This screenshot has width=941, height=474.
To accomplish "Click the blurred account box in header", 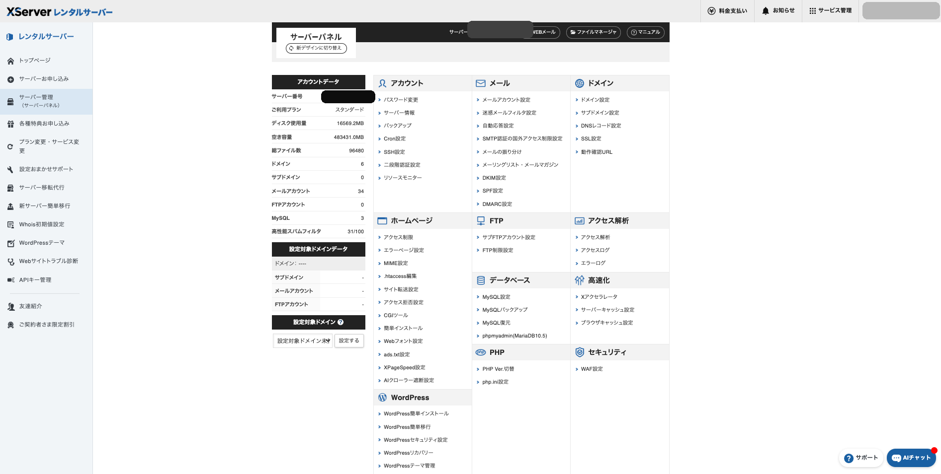I will [x=901, y=11].
